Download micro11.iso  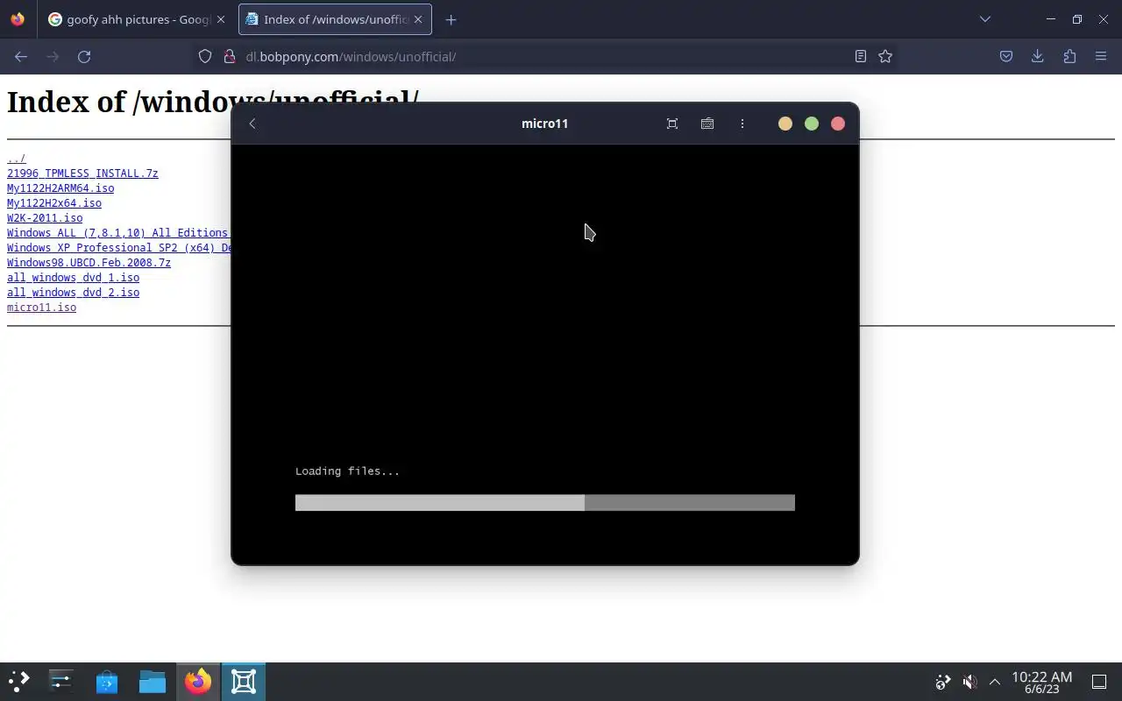coord(41,308)
